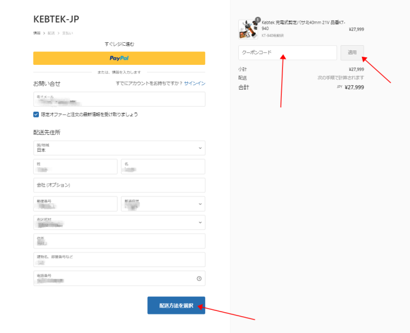The height and width of the screenshot is (333, 410).
Task: Uncheck the limited offers newsletter checkbox
Action: coord(37,115)
